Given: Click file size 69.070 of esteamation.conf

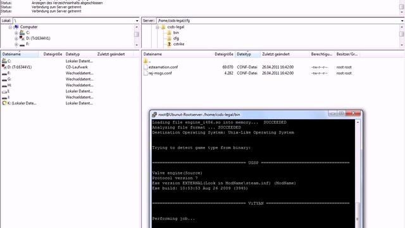Looking at the screenshot, I should point(228,67).
